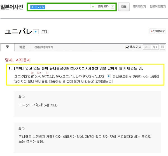This screenshot has height=156, width=168.
Task: Switch to the 예문 tab
Action: (22, 48)
